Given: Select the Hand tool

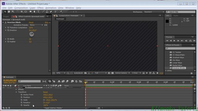Looking at the screenshot, I should (x=9, y=12).
